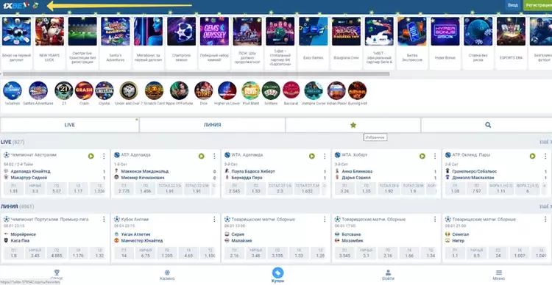Open Gems Odyssey promo banner

tap(214, 43)
